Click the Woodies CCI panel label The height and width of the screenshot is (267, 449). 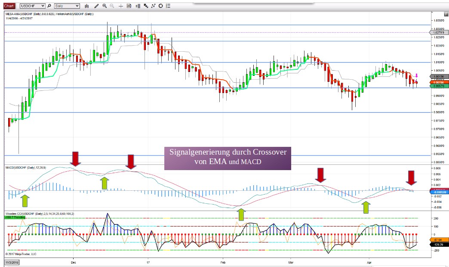40,214
